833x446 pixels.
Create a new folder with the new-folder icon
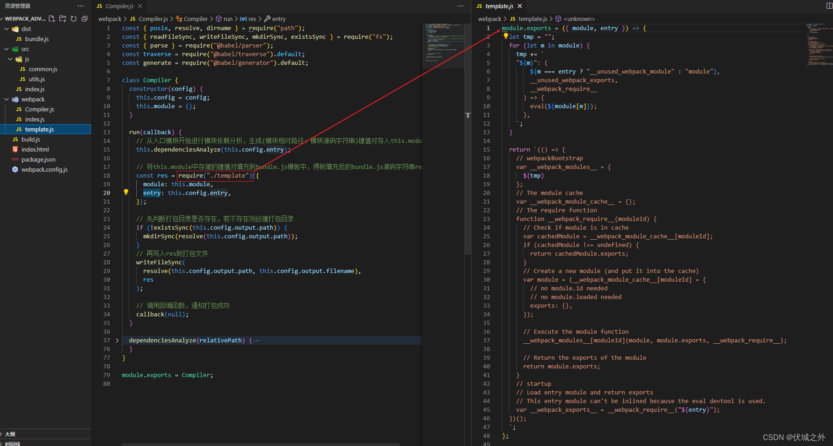[x=63, y=19]
